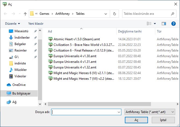Click the İptal cancel button
The height and width of the screenshot is (127, 180).
(x=163, y=120)
